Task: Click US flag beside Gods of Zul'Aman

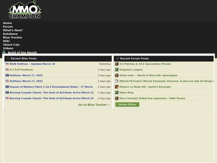Action: coord(7,98)
